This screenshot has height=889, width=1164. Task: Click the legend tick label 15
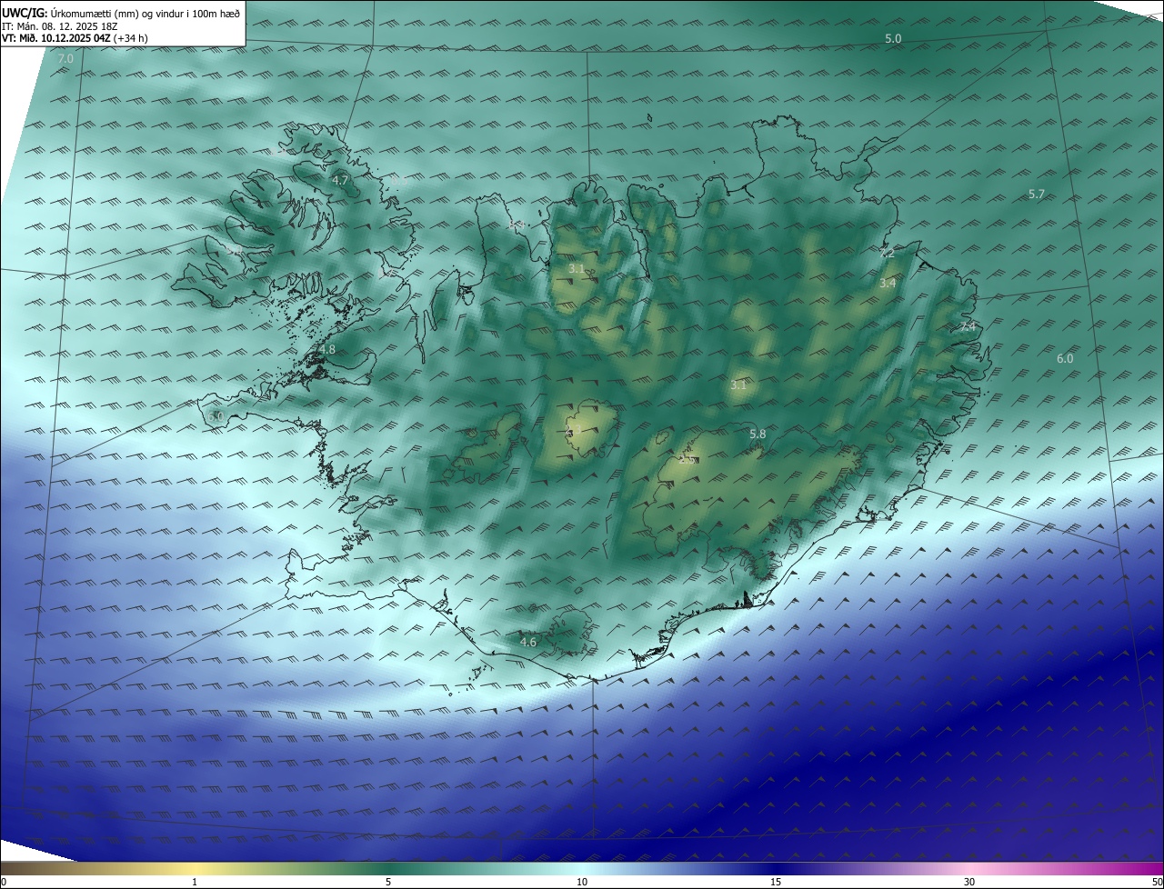point(776,882)
